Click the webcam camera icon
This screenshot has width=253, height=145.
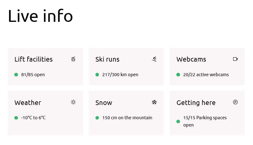pyautogui.click(x=235, y=59)
